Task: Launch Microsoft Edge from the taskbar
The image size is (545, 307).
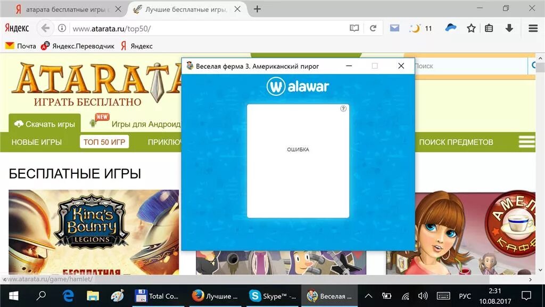Action: coord(68,296)
